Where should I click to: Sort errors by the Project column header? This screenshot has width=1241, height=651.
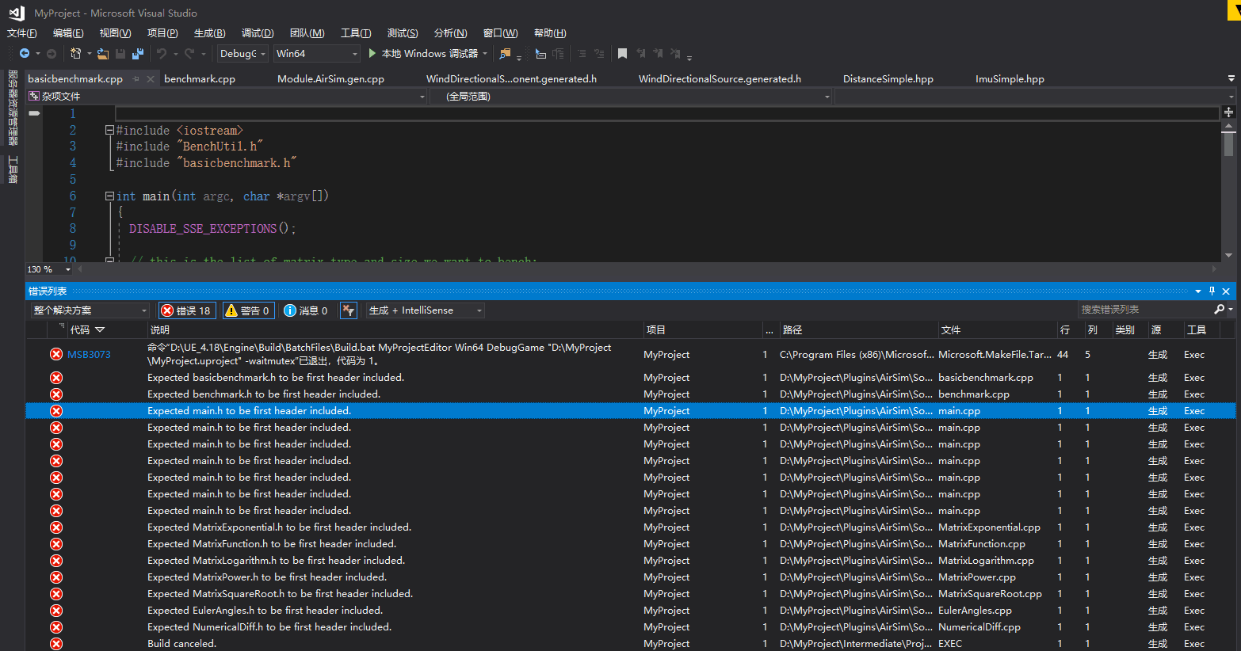(x=702, y=330)
